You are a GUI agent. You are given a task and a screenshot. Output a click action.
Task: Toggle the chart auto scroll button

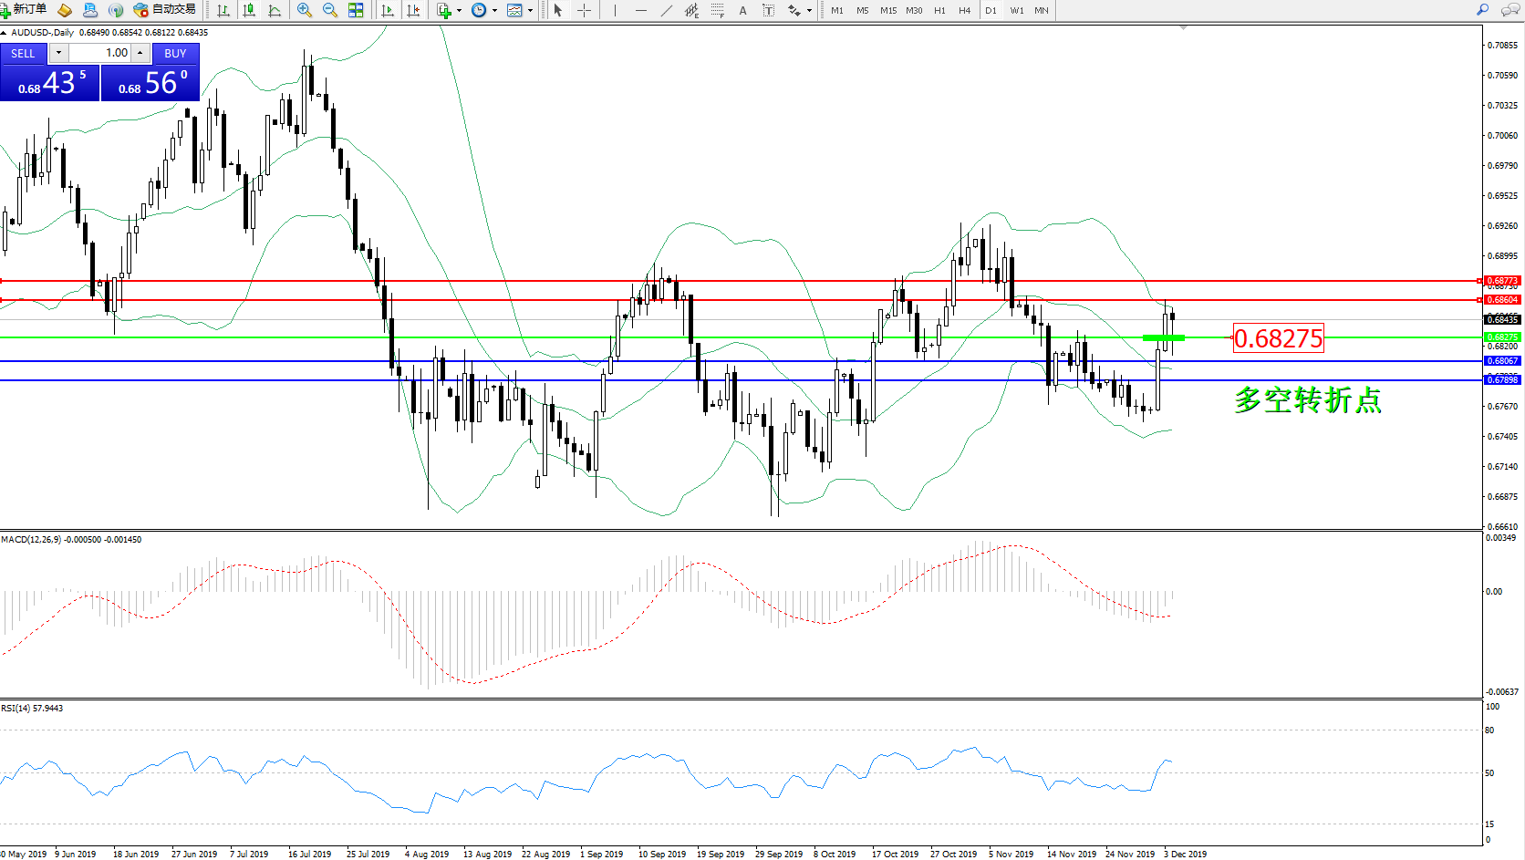[x=388, y=10]
